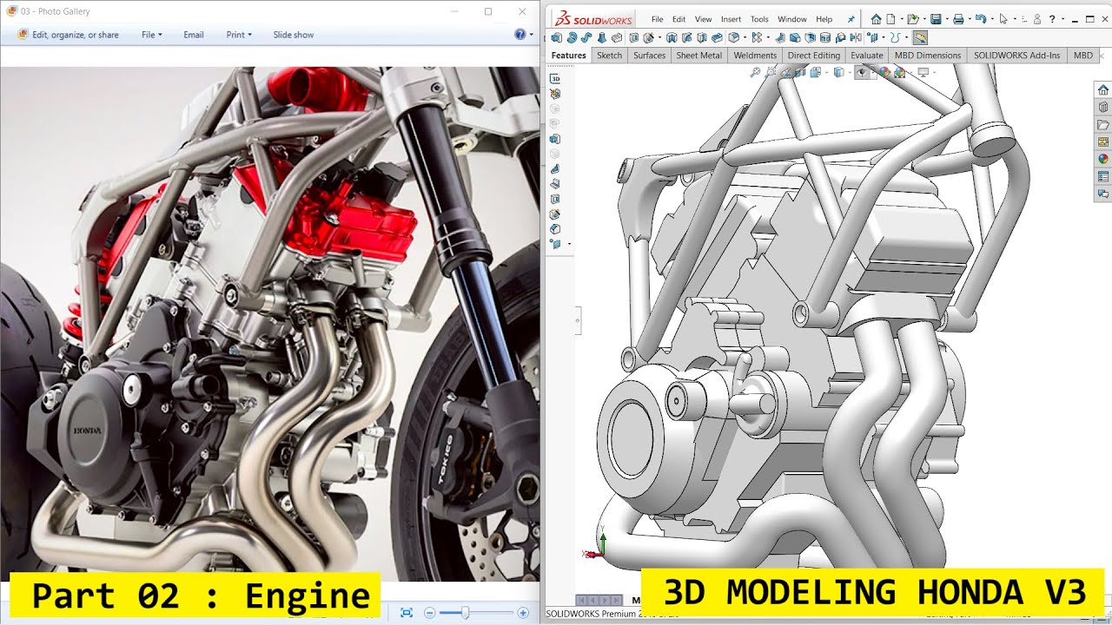This screenshot has height=625, width=1112.
Task: Switch to the Sheet Metal tab
Action: (x=698, y=56)
